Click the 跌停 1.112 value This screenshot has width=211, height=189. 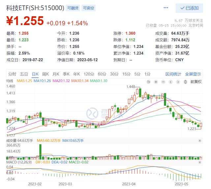(x=130, y=40)
